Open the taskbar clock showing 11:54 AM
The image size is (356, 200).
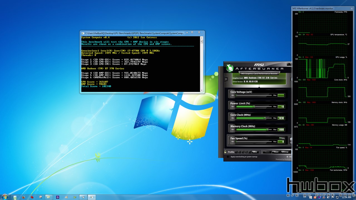347,197
